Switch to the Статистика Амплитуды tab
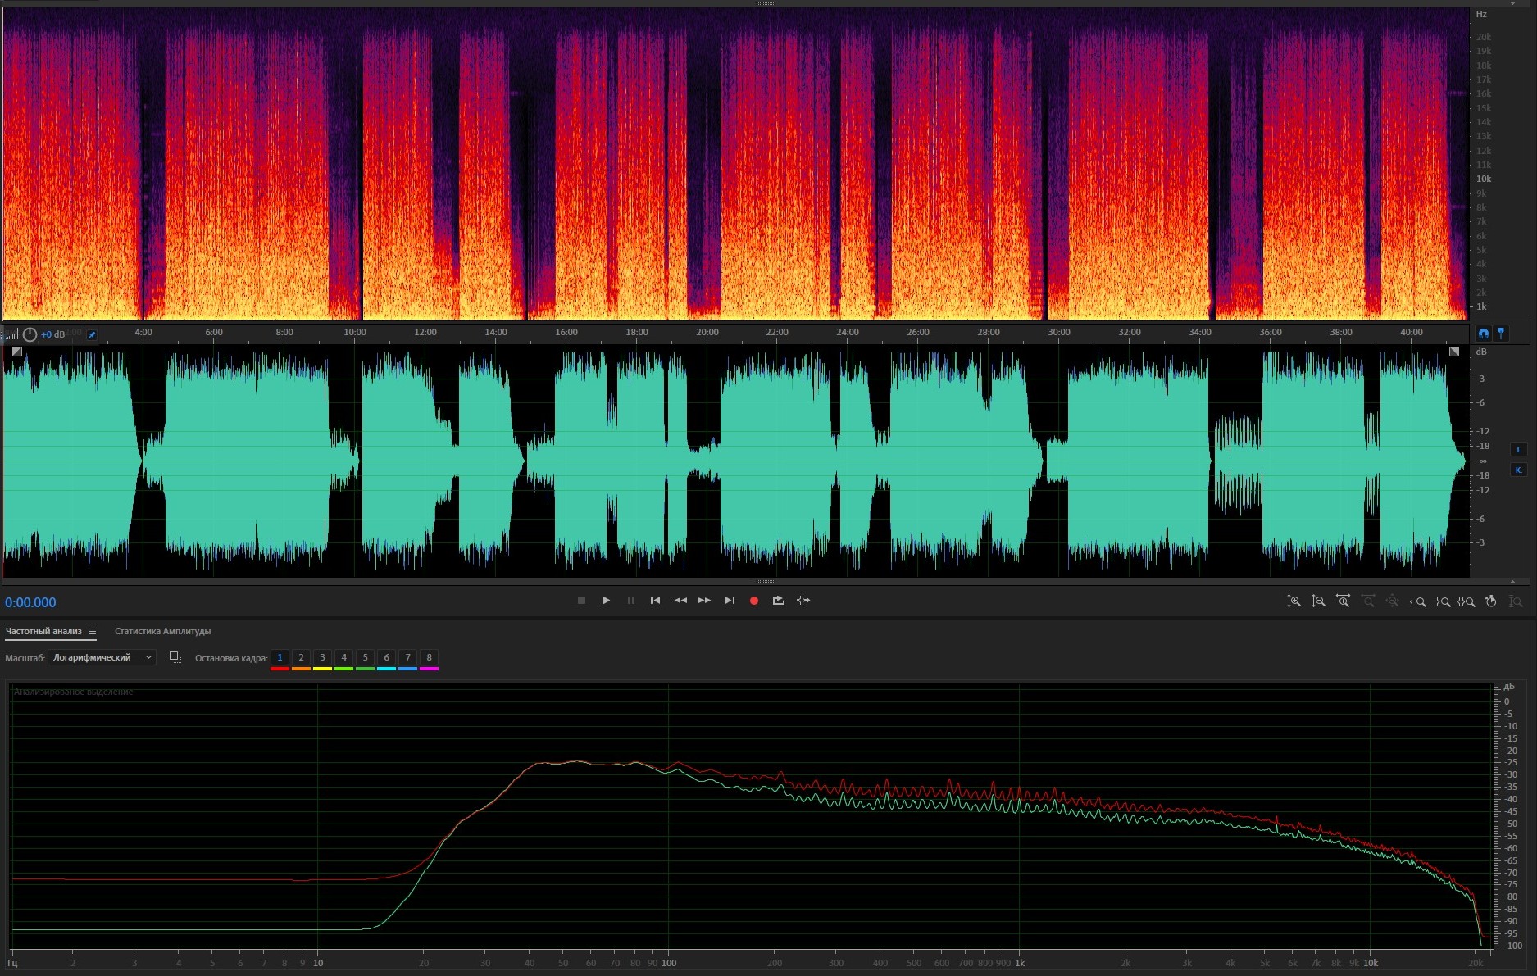 [x=162, y=631]
